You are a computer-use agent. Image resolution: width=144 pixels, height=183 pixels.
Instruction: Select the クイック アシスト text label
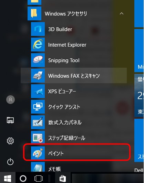pos(64,107)
